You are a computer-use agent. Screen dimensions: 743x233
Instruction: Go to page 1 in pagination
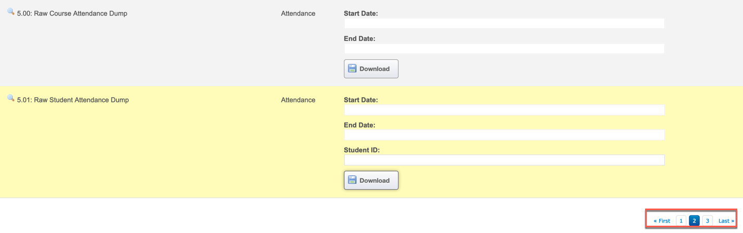pyautogui.click(x=681, y=221)
